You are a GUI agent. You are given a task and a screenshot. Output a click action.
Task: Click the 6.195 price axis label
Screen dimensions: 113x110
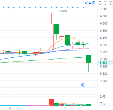pyautogui.click(x=104, y=38)
